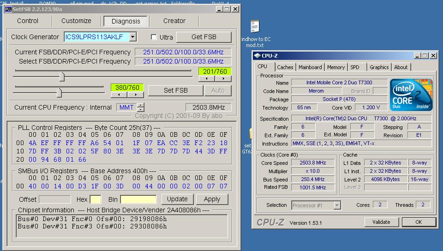The height and width of the screenshot is (251, 443).
Task: Click the Get FSB button
Action: 204,37
